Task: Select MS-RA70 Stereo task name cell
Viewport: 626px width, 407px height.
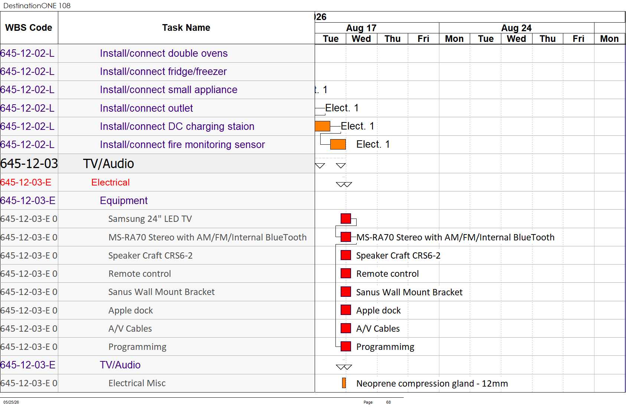Action: coord(207,237)
